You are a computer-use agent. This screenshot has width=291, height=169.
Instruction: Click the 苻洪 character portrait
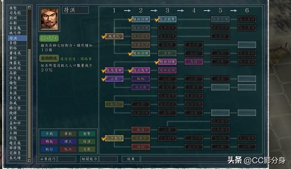pyautogui.click(x=50, y=19)
